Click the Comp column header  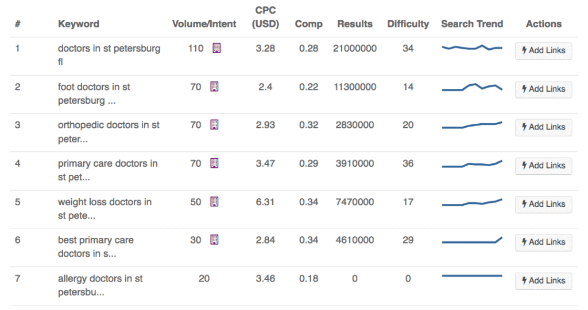[308, 24]
